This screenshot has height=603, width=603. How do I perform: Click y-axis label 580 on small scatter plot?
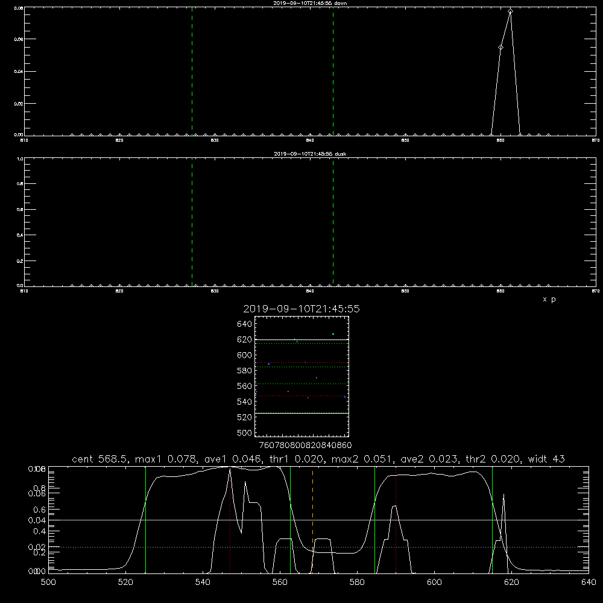244,371
